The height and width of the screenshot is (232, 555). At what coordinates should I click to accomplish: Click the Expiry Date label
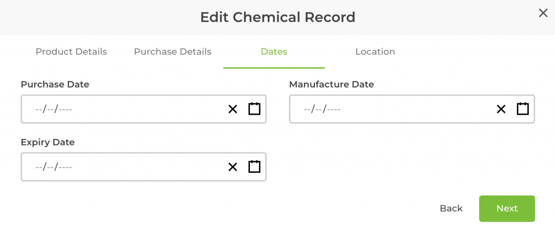(x=48, y=142)
